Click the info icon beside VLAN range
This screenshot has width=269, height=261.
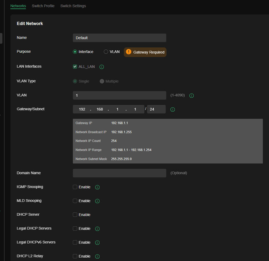[x=192, y=96]
